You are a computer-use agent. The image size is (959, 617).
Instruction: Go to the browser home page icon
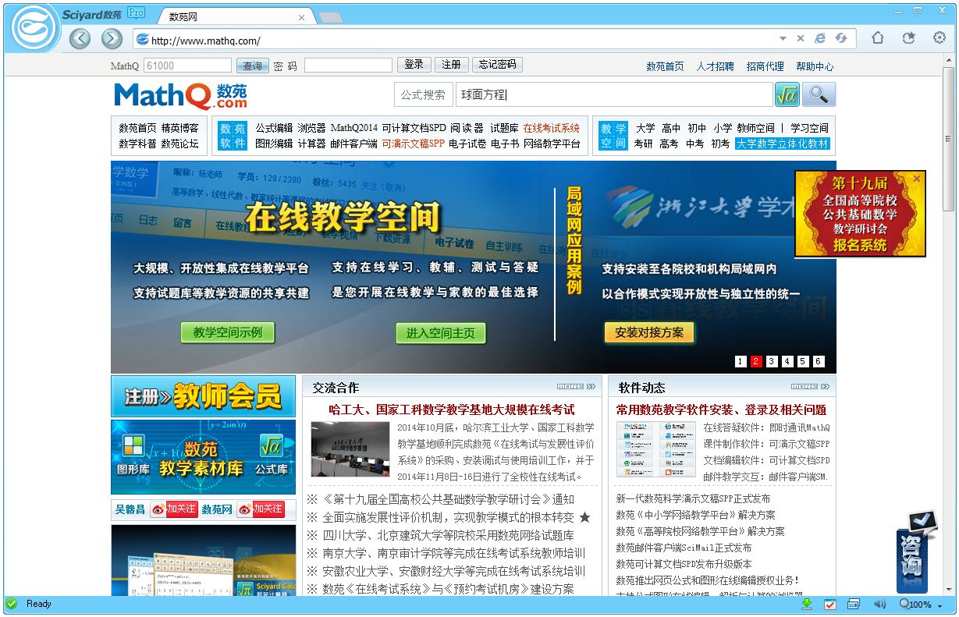point(878,38)
